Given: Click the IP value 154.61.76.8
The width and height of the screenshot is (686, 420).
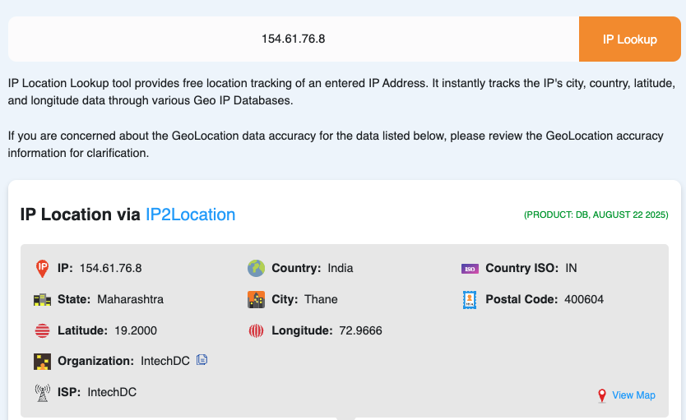Looking at the screenshot, I should click(x=111, y=269).
